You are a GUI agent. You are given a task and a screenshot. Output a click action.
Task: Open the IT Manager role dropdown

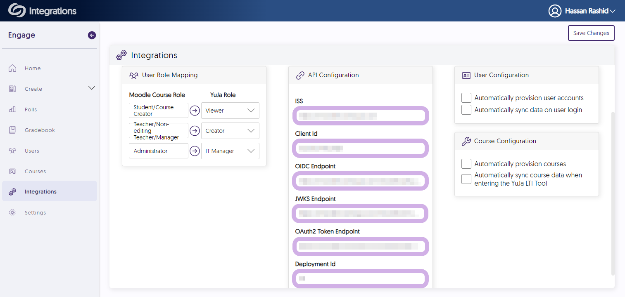tap(230, 151)
